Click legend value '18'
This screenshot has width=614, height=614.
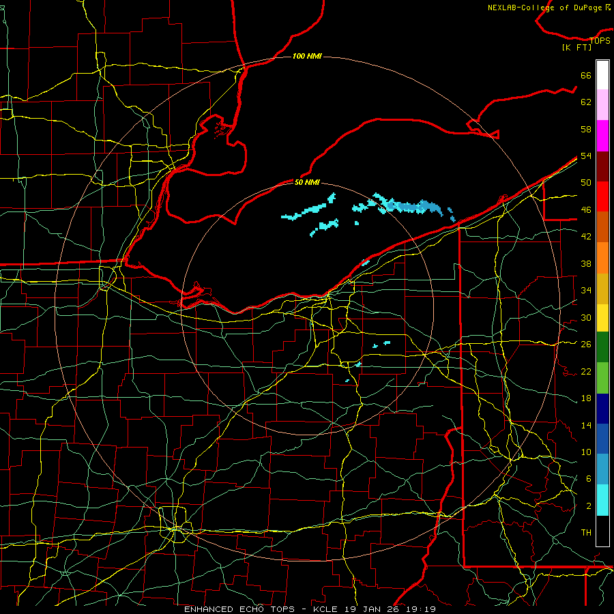[x=586, y=398]
